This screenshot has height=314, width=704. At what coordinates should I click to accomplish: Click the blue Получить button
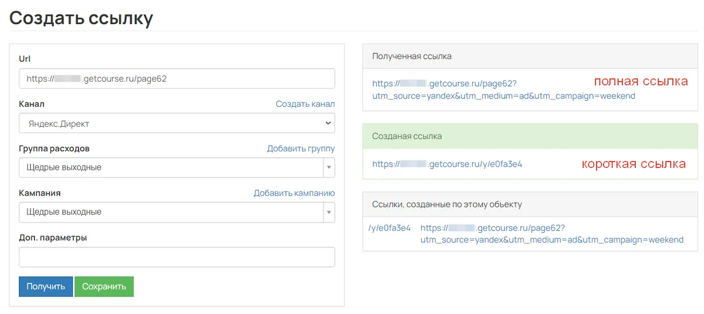coord(46,286)
